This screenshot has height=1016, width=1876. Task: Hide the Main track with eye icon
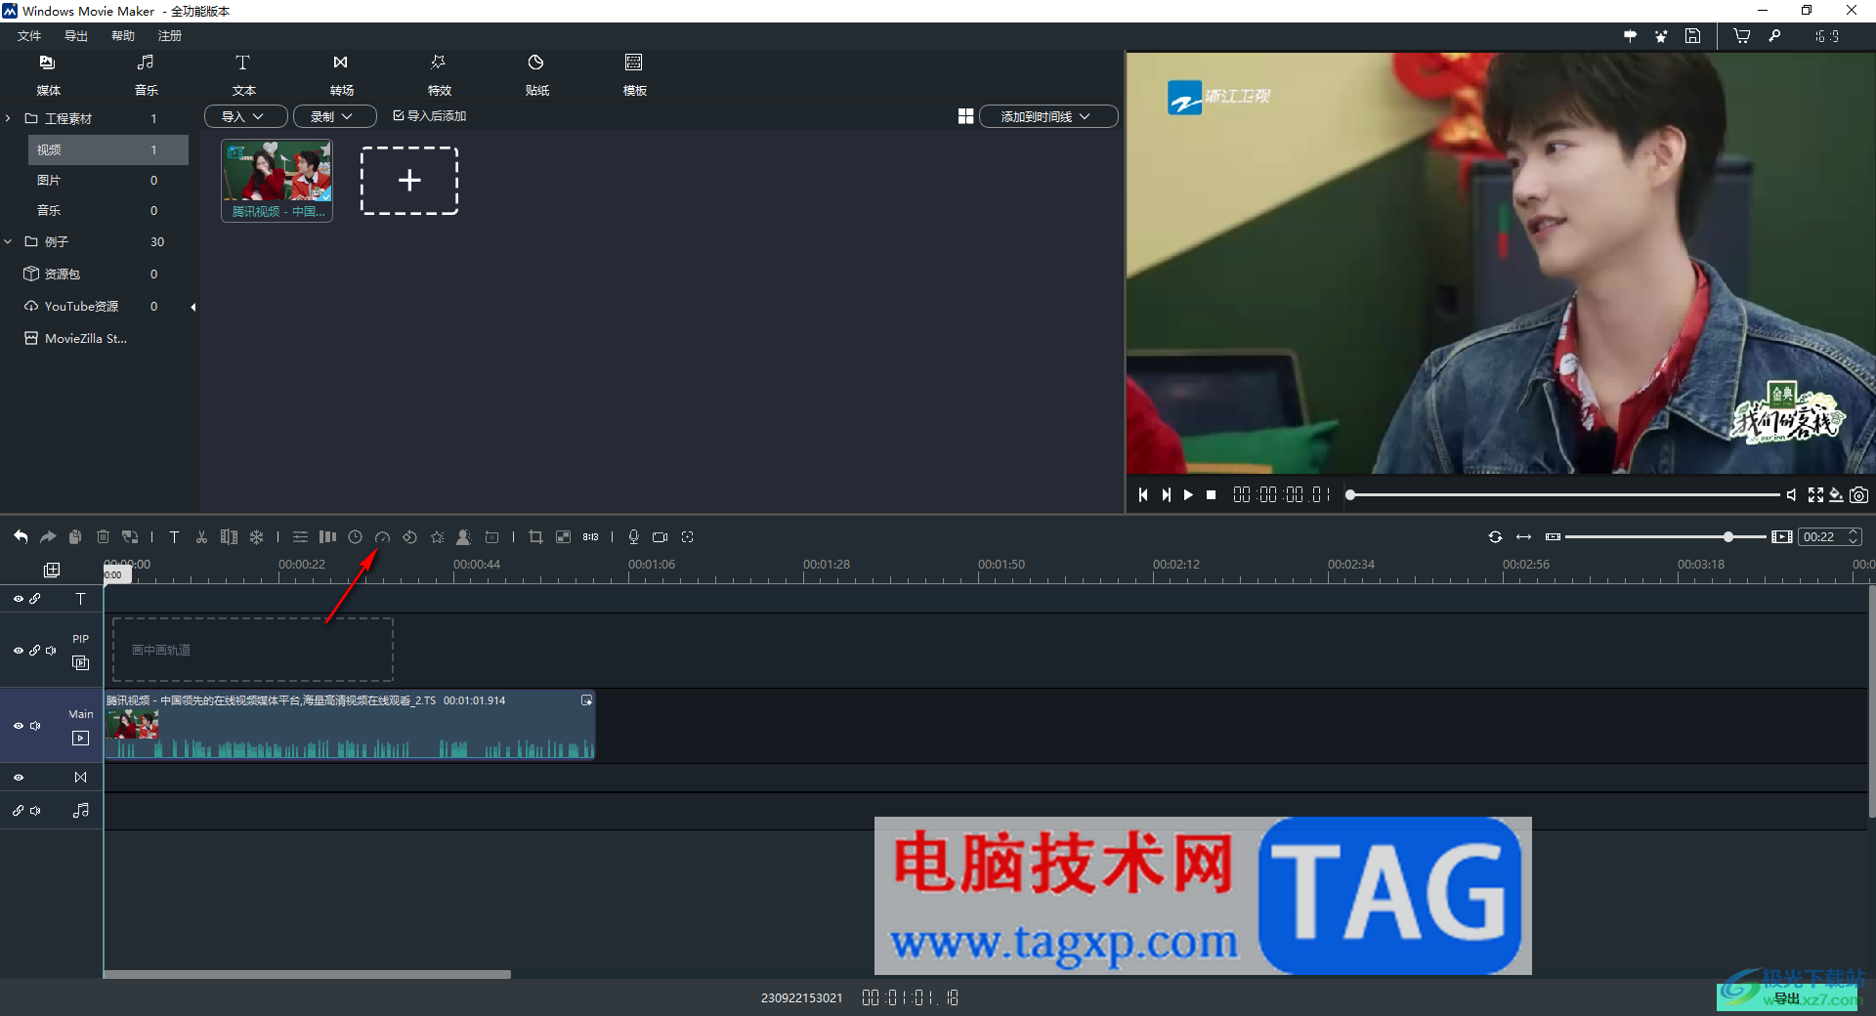click(x=18, y=726)
